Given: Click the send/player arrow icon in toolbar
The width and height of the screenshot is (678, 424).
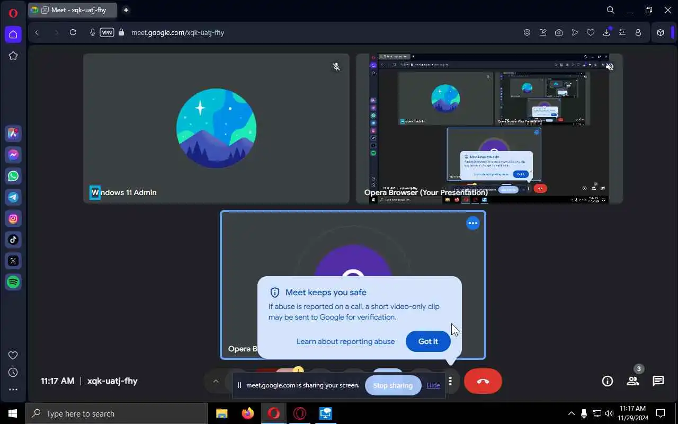Looking at the screenshot, I should pos(575,32).
